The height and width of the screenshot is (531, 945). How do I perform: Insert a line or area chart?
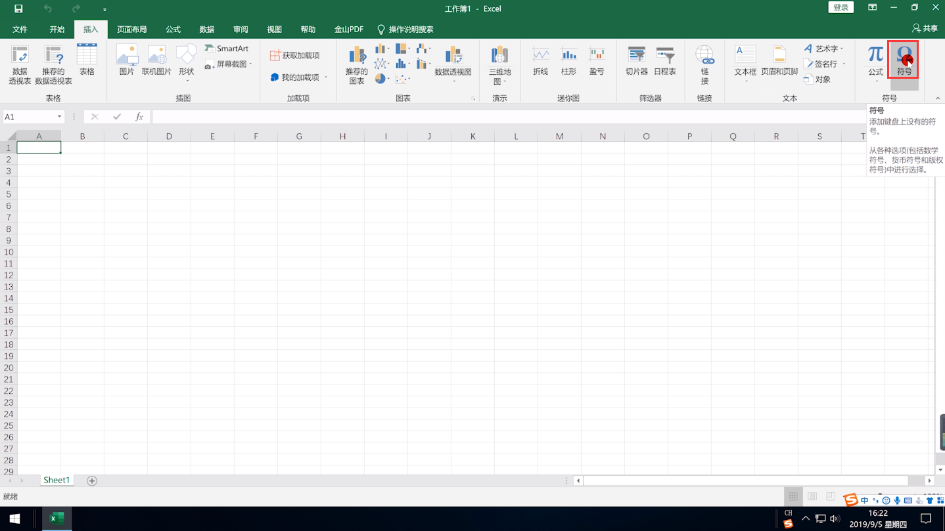point(382,64)
